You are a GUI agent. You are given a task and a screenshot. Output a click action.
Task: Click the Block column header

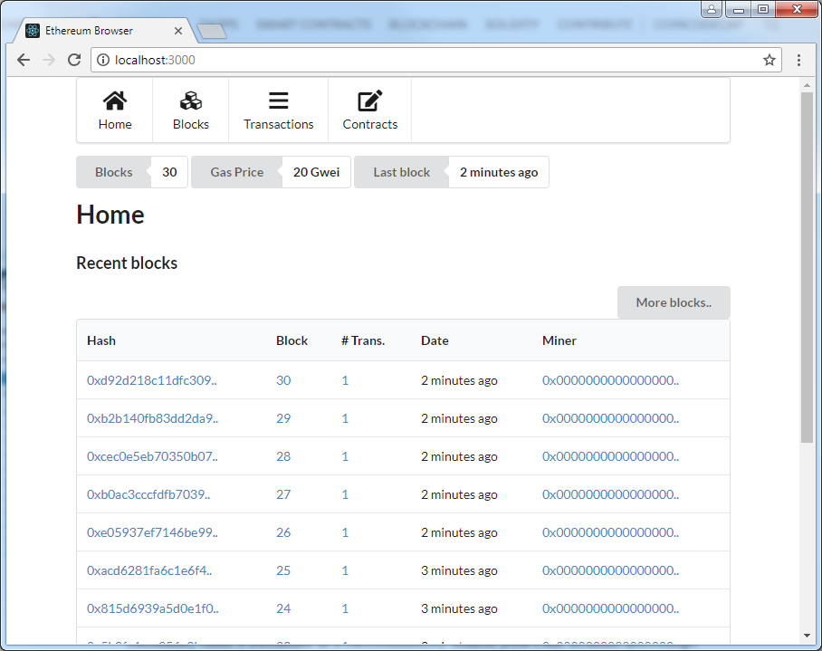pyautogui.click(x=292, y=340)
